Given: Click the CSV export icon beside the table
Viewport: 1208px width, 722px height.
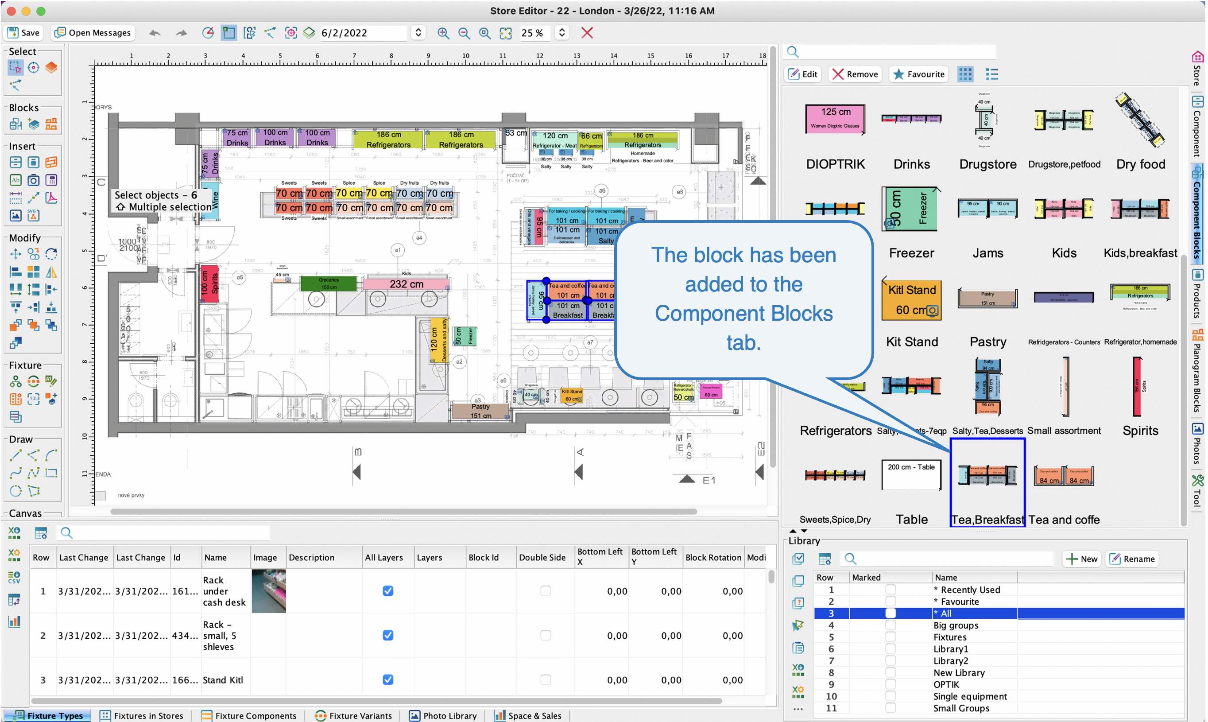Looking at the screenshot, I should tap(14, 577).
